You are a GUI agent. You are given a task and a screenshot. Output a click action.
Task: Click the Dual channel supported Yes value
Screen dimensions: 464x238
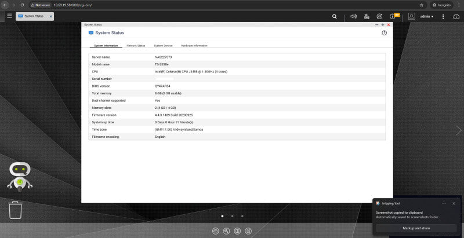tap(157, 100)
